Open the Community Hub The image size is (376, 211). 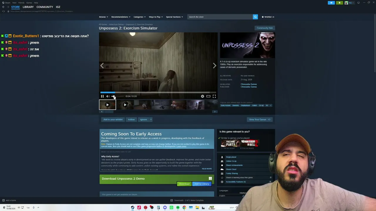tap(265, 28)
